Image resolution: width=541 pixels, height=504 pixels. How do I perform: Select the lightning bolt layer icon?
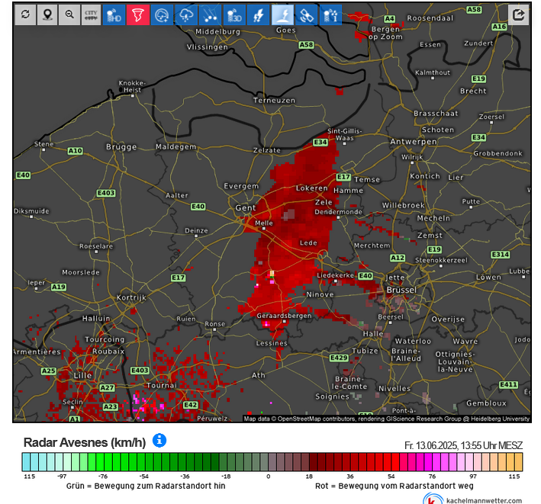pos(258,14)
